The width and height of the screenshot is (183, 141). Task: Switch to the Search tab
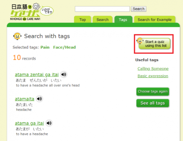tap(102, 20)
